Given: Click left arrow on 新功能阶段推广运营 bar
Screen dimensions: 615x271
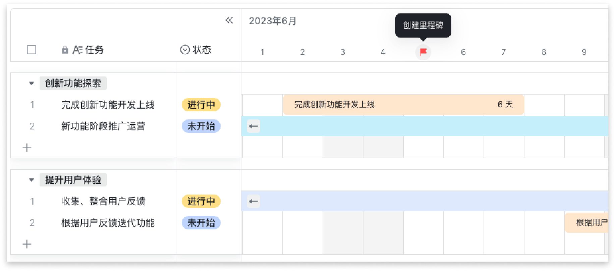Looking at the screenshot, I should pos(254,126).
